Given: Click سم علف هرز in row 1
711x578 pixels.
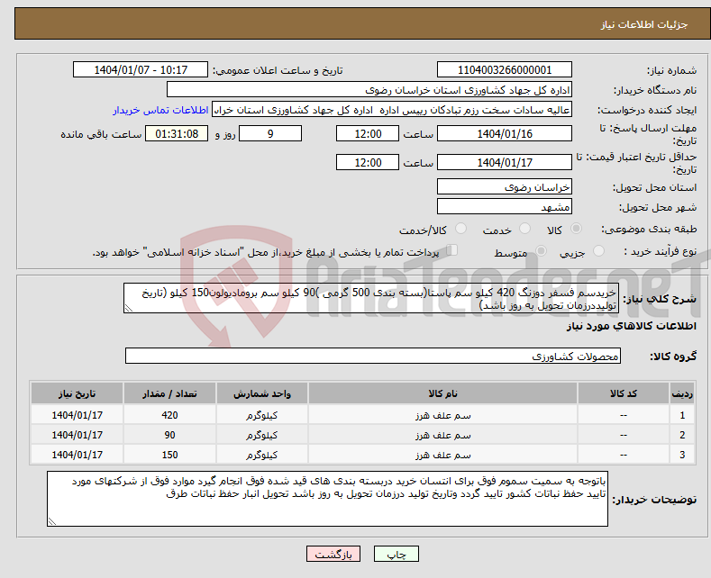Looking at the screenshot, I should (443, 415).
